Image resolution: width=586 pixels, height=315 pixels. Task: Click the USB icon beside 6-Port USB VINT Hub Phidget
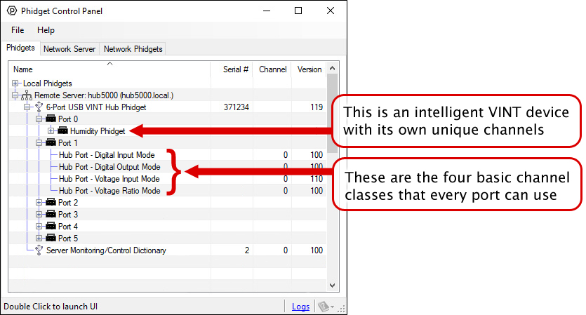coord(39,107)
